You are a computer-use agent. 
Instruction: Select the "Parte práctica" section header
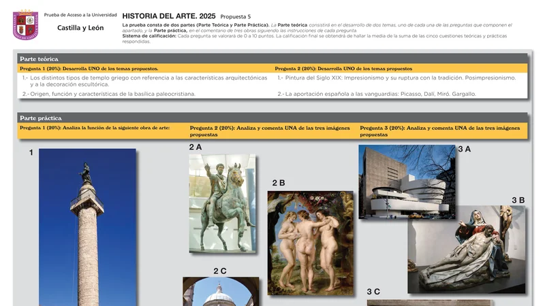[x=40, y=118]
